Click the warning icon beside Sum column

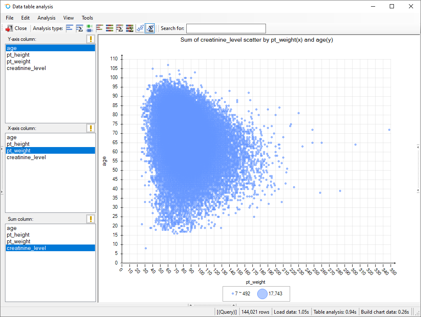pyautogui.click(x=90, y=219)
